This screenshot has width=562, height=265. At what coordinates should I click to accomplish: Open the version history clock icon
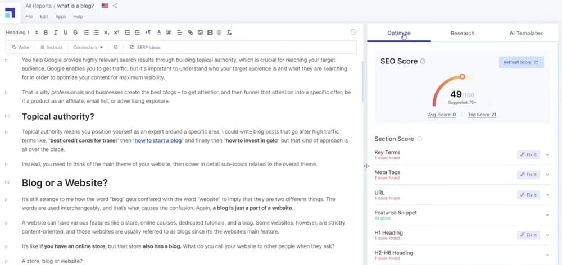pos(353,32)
